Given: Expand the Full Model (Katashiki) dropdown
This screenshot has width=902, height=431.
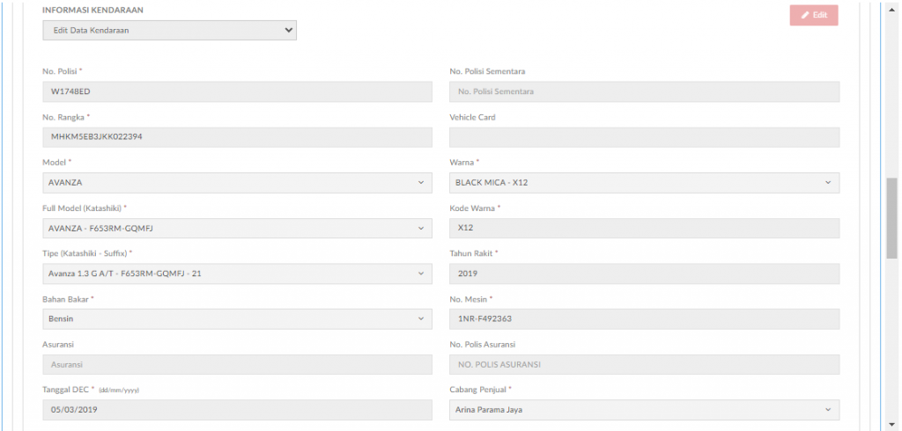Looking at the screenshot, I should pyautogui.click(x=238, y=228).
